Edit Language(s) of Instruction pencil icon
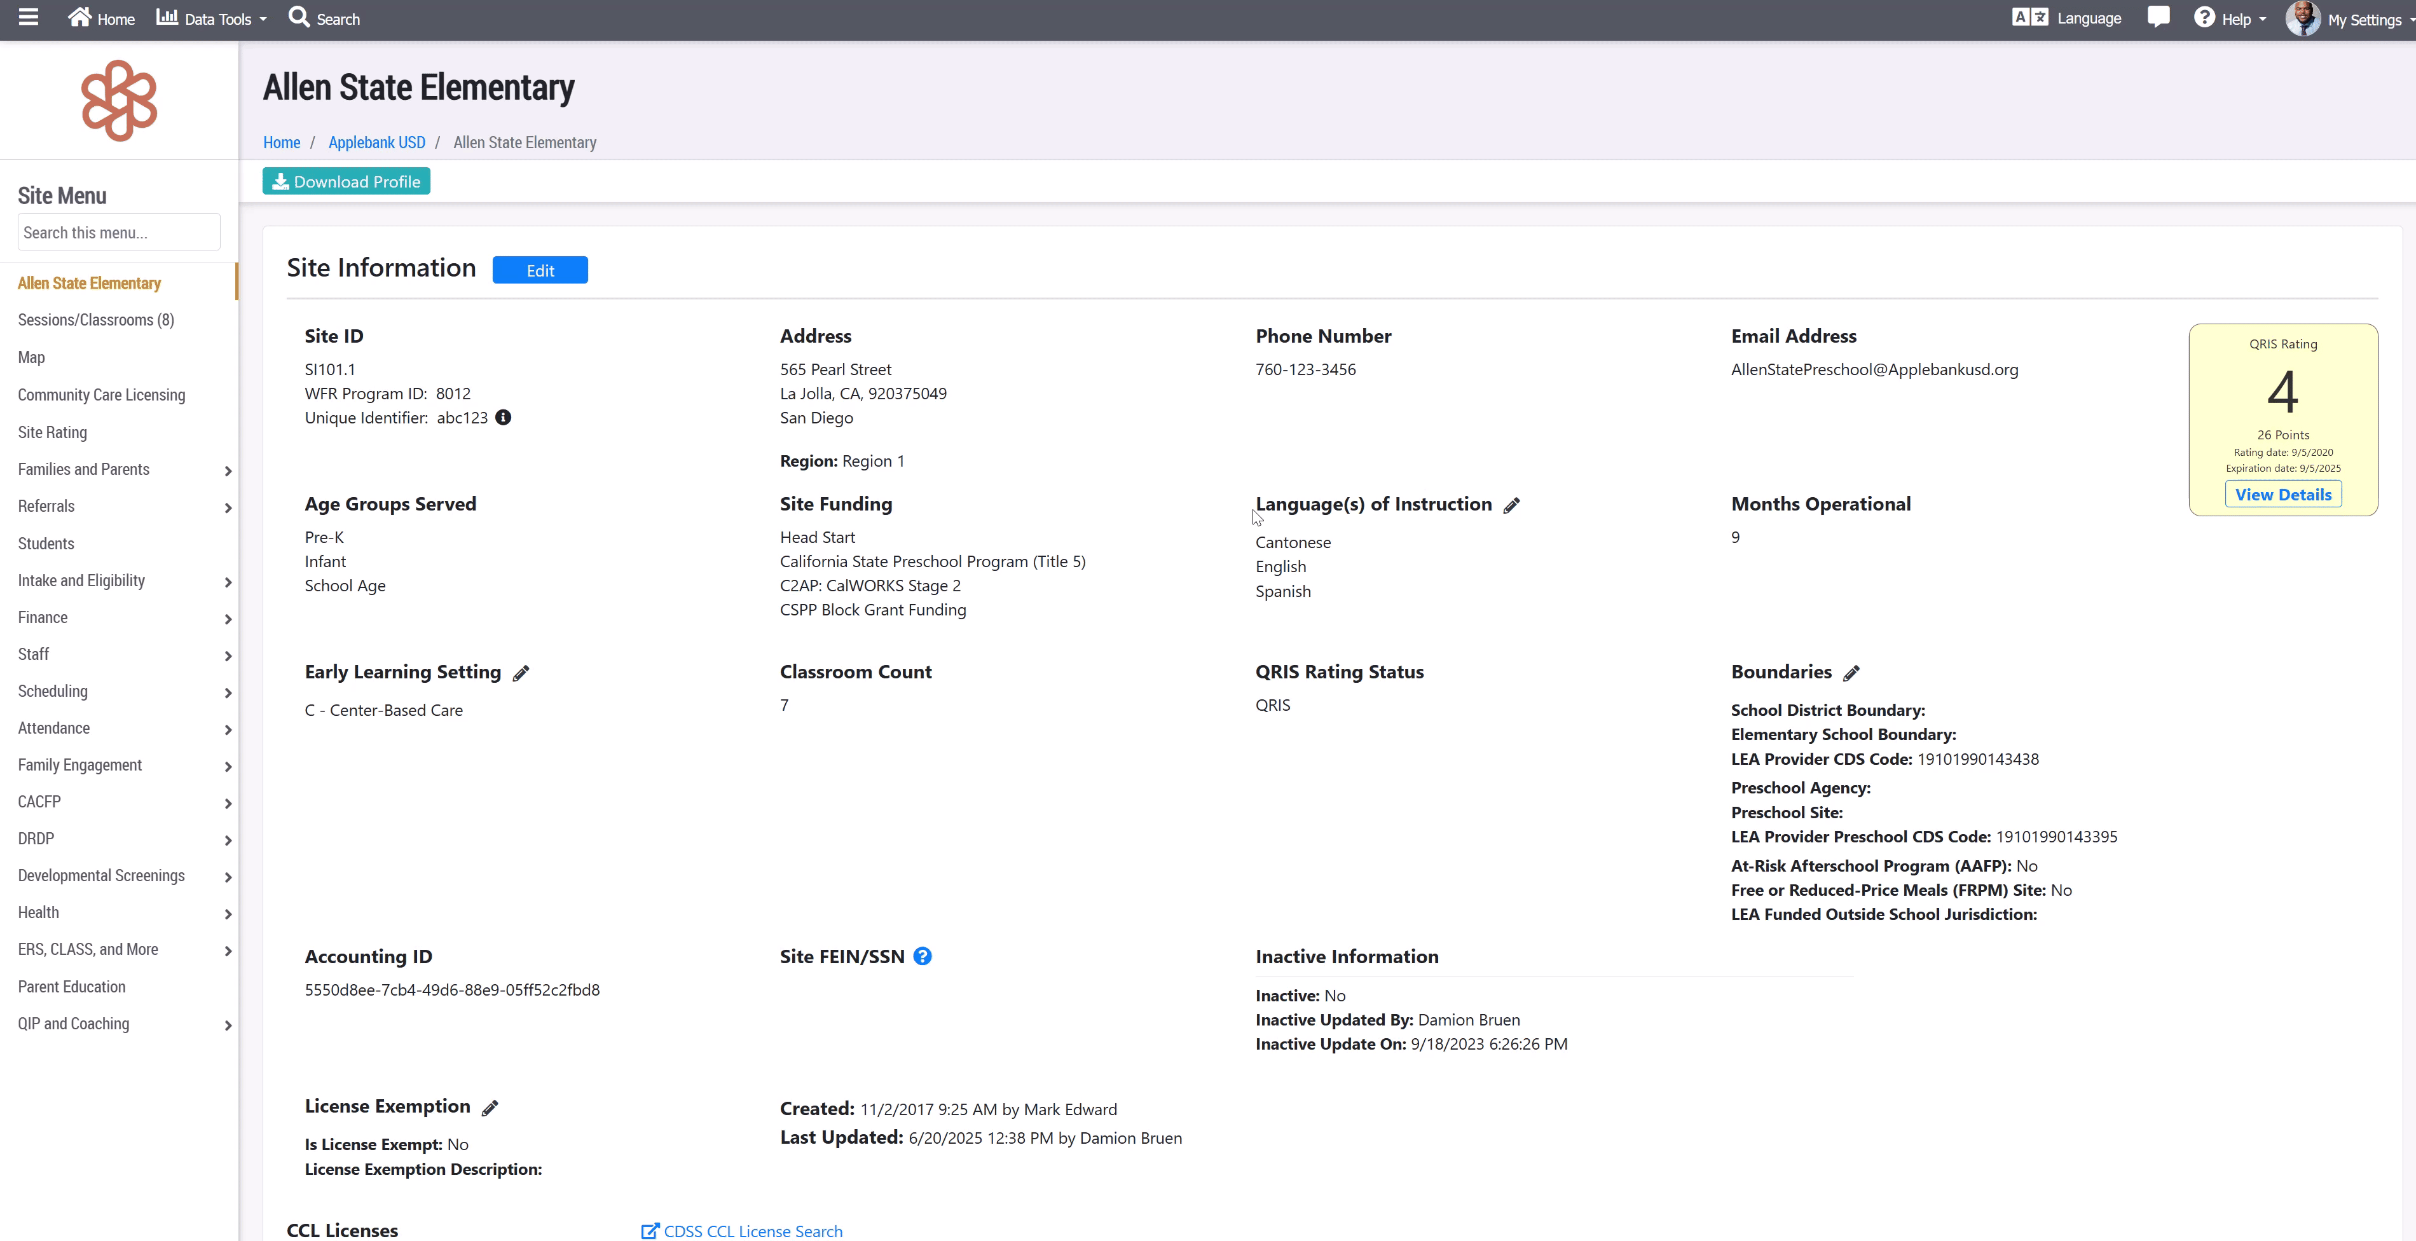The image size is (2416, 1241). tap(1511, 505)
